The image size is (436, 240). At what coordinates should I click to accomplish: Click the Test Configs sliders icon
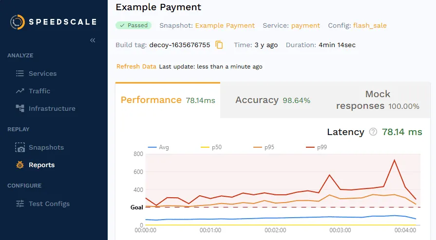[x=20, y=204]
